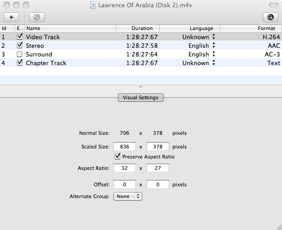
Task: Open language popup for Surround track
Action: point(213,54)
